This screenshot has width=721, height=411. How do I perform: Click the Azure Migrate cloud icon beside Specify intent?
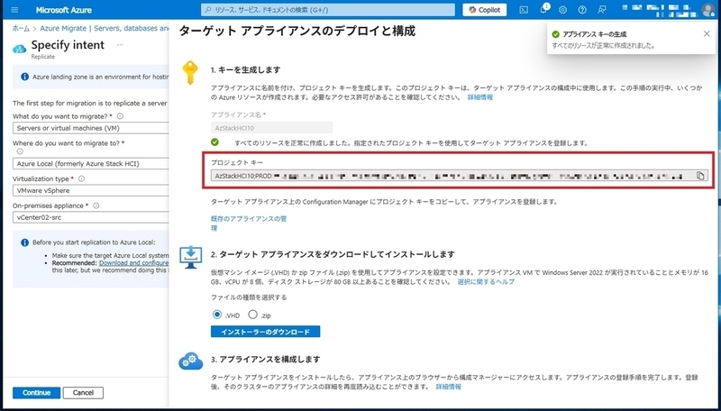pos(19,50)
